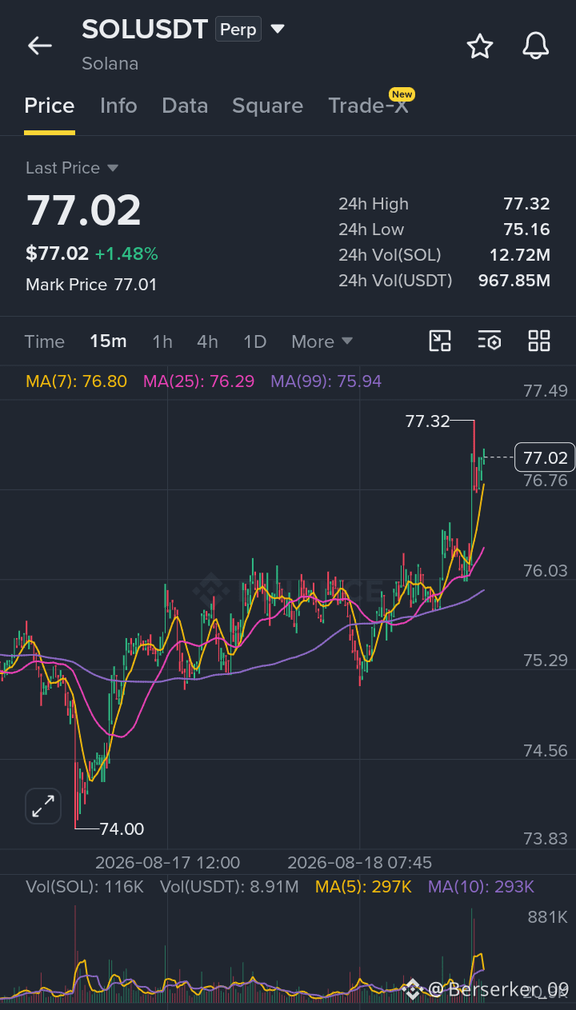Tap the large 77.02 last price figure
This screenshot has height=1010, width=576.
click(x=84, y=210)
